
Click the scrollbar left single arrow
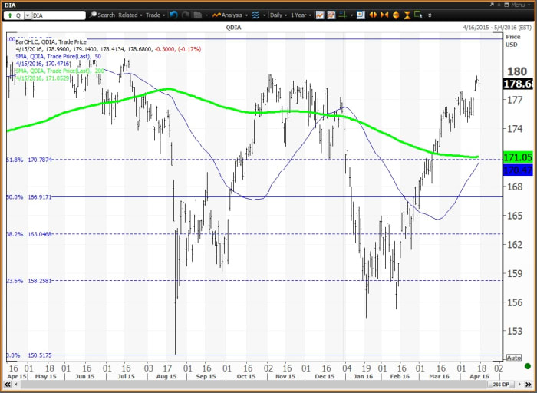coord(17,385)
